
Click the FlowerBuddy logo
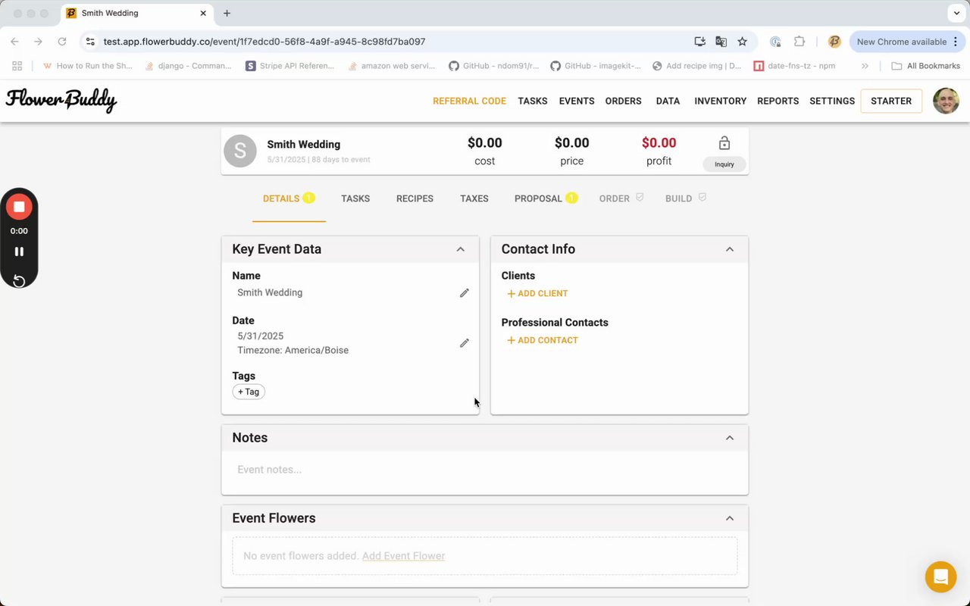tap(61, 100)
